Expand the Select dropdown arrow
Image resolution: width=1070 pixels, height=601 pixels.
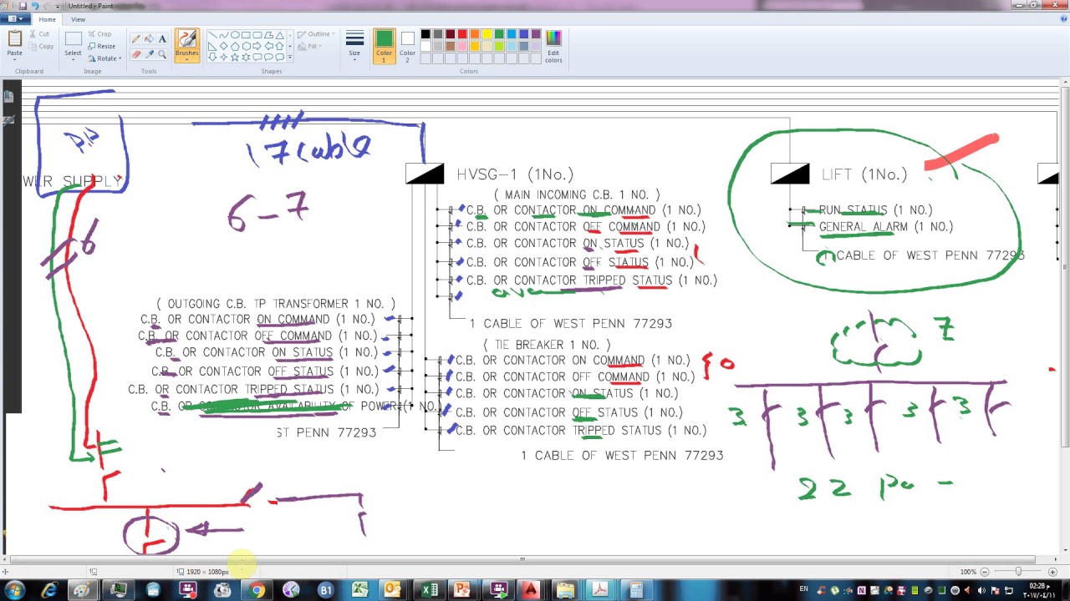(x=73, y=59)
